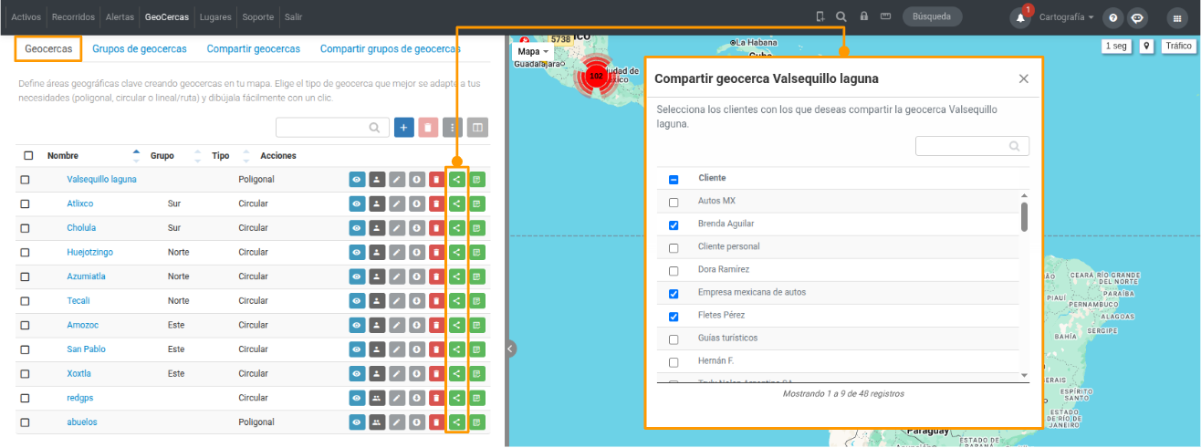Toggle visibility eye for Atlixco geofence
Viewport: 1201px width, 448px height.
(x=357, y=203)
